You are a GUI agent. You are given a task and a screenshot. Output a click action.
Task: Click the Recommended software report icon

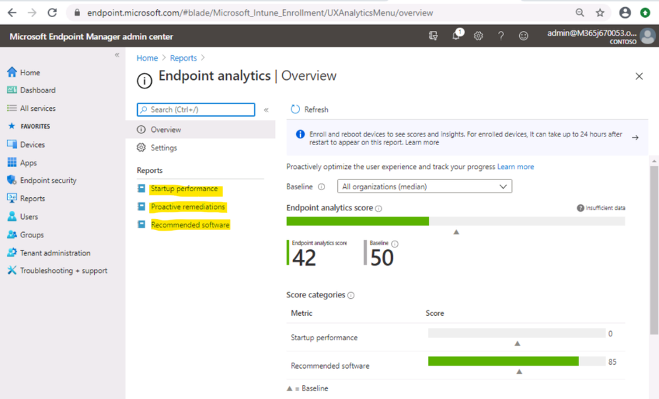coord(141,225)
